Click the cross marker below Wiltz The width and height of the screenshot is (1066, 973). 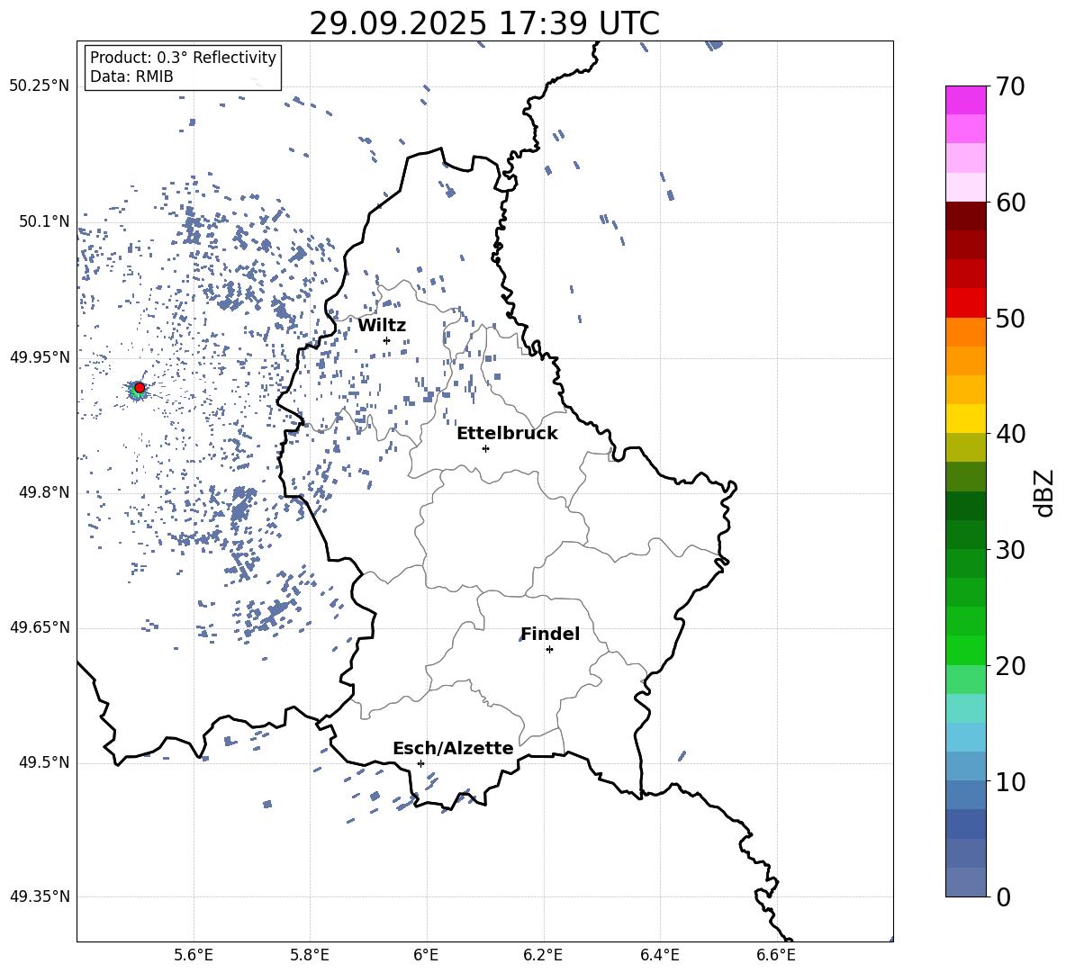[x=386, y=340]
